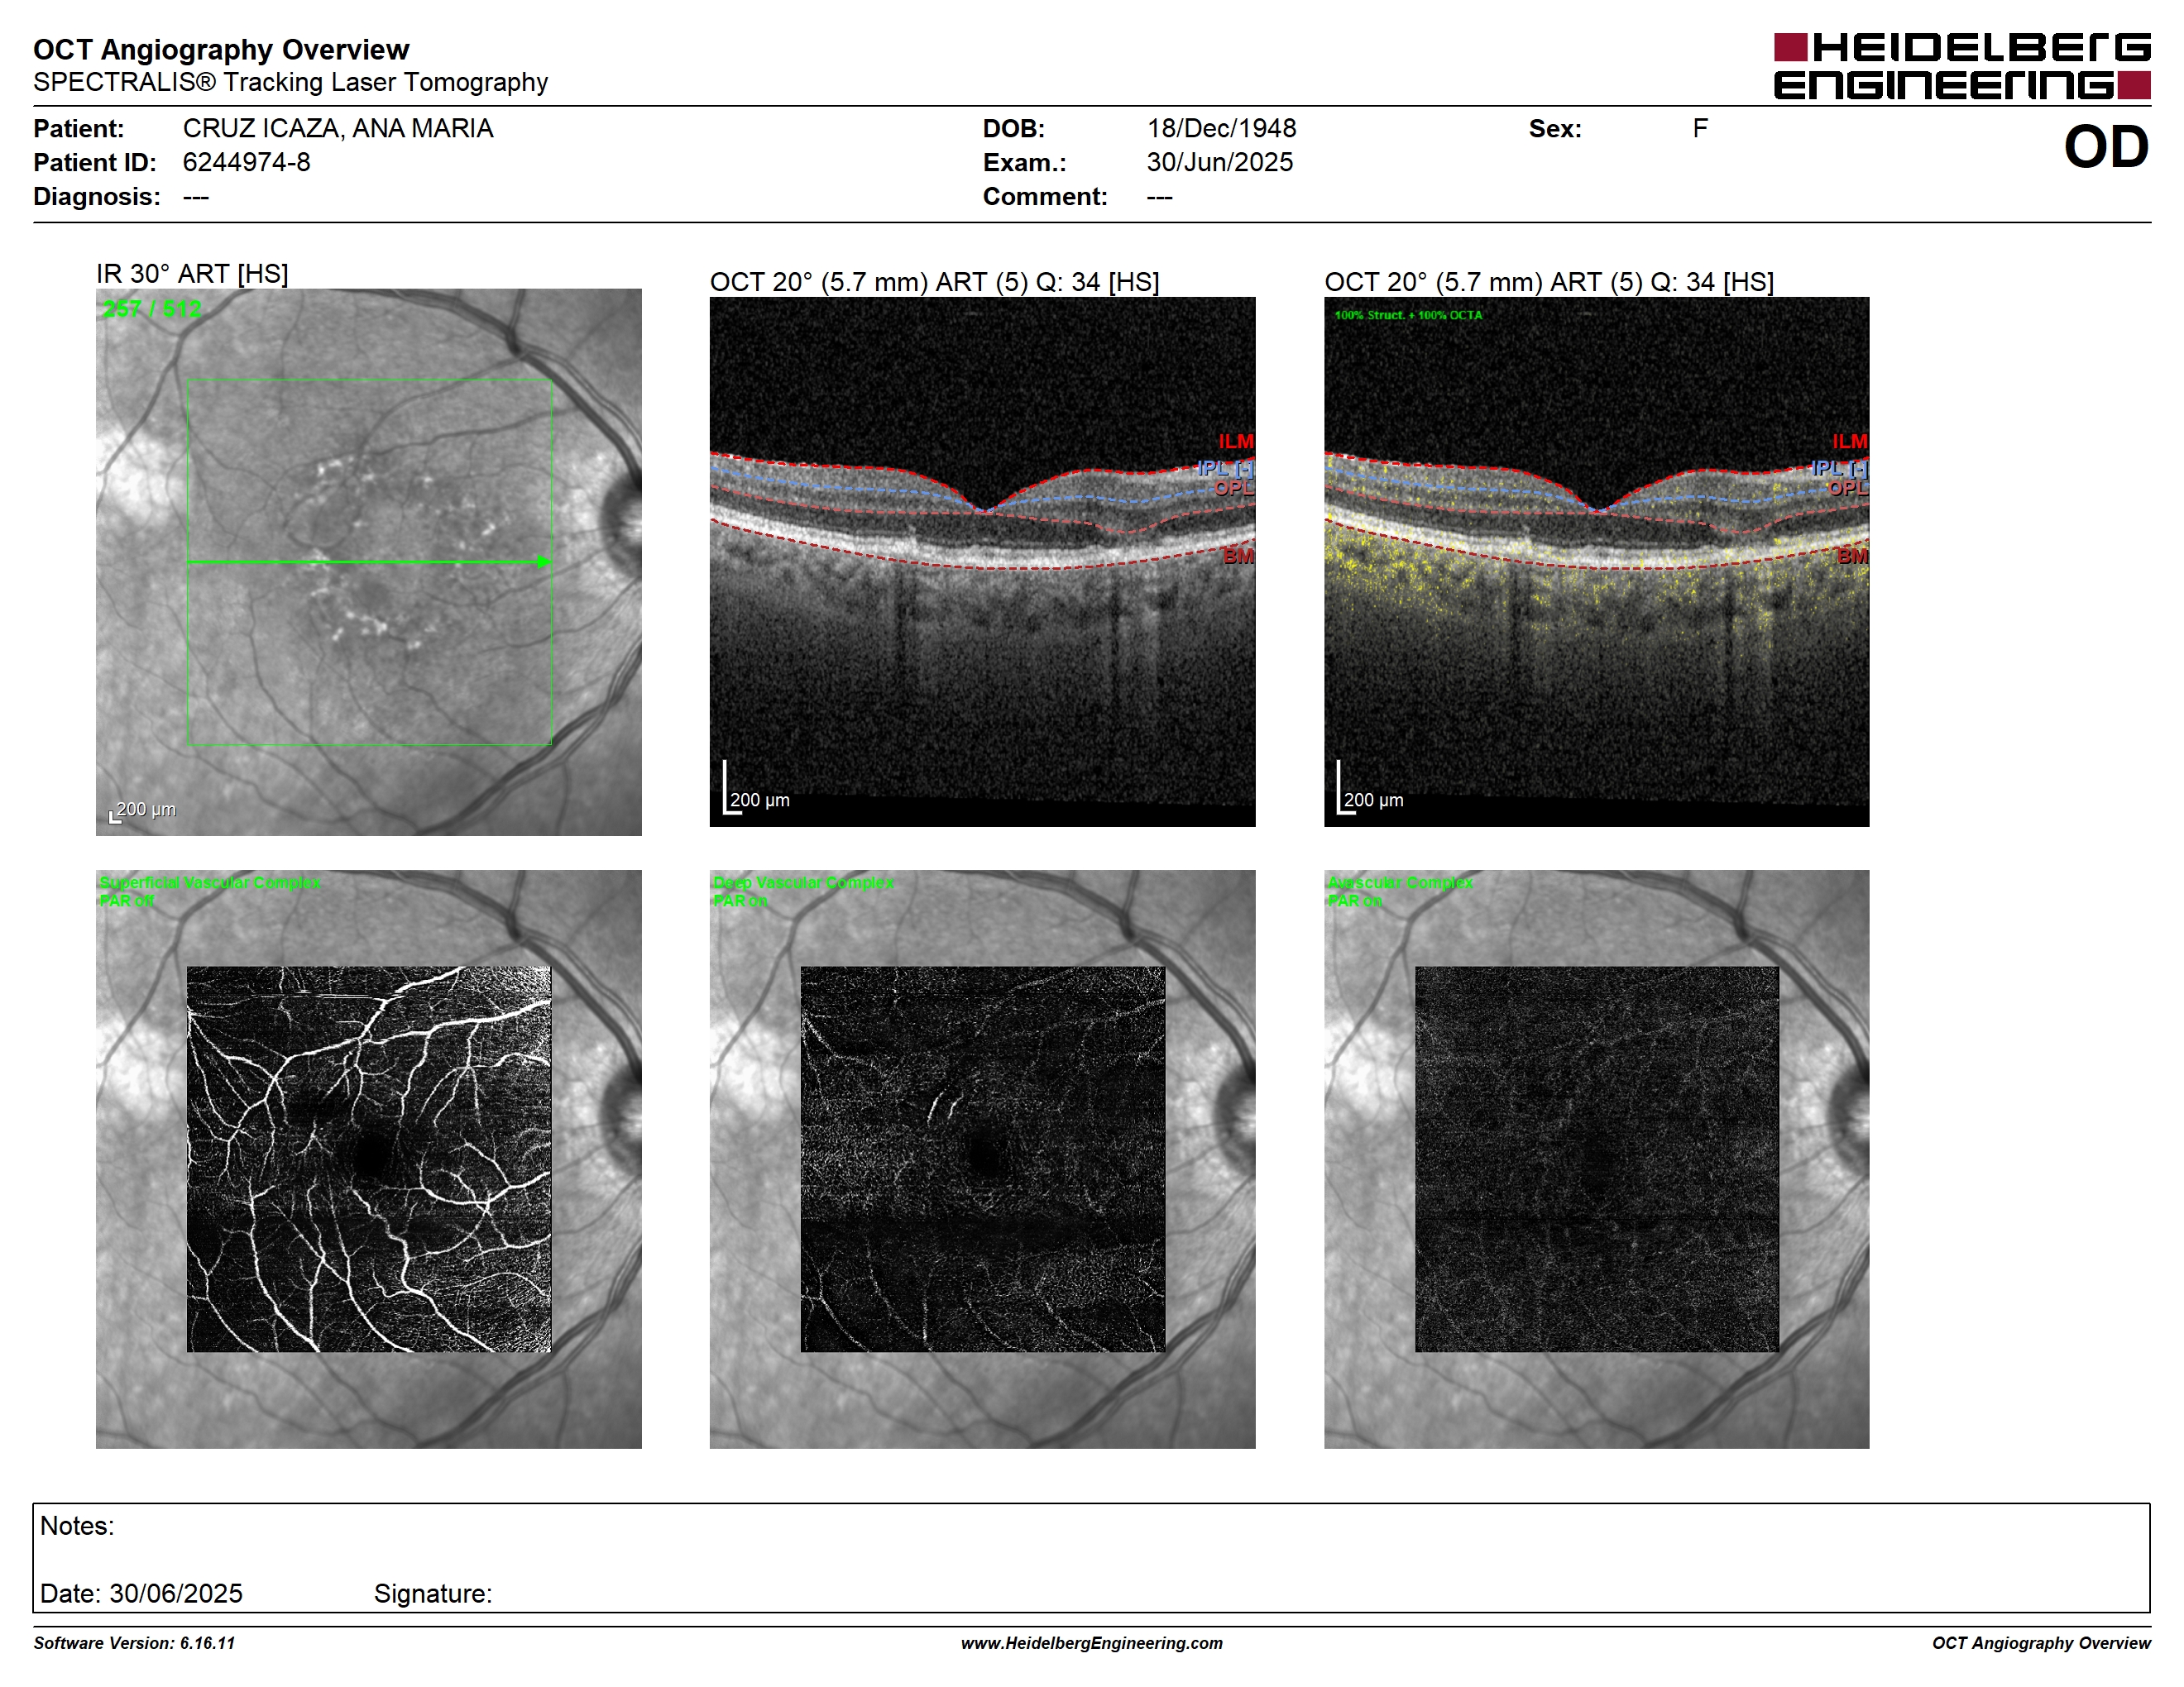Click Date: 30/06/2025 in notes box
The width and height of the screenshot is (2184, 1687).
[x=141, y=1593]
